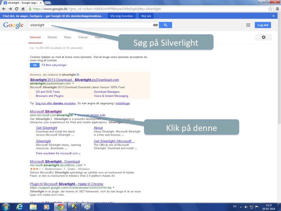281x211 pixels.
Task: Open search settings gear icon
Action: [x=263, y=38]
